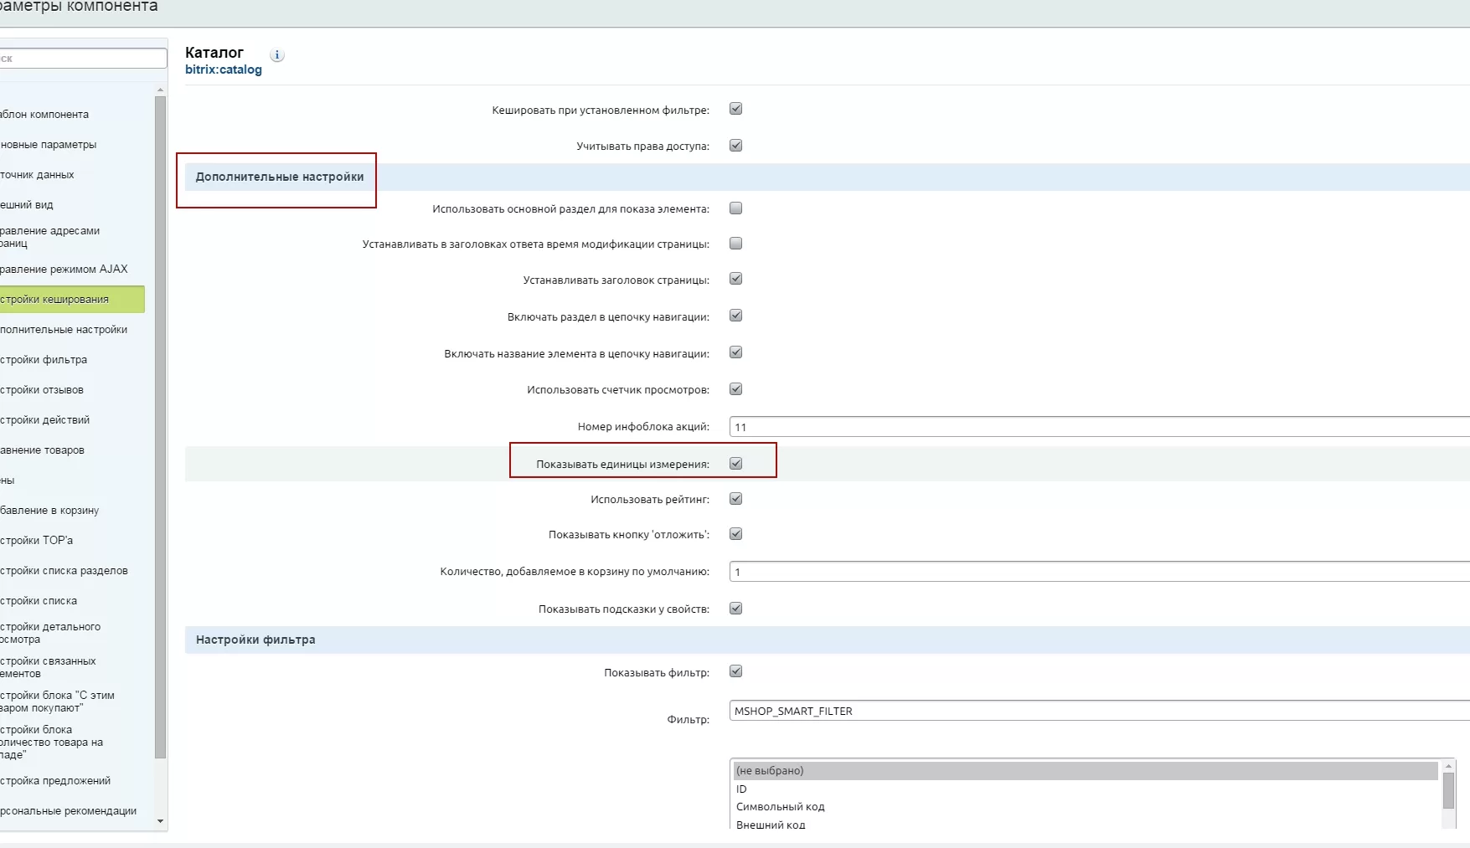
Task: Open 'Управление адресами страниц' in sidebar
Action: tap(50, 237)
